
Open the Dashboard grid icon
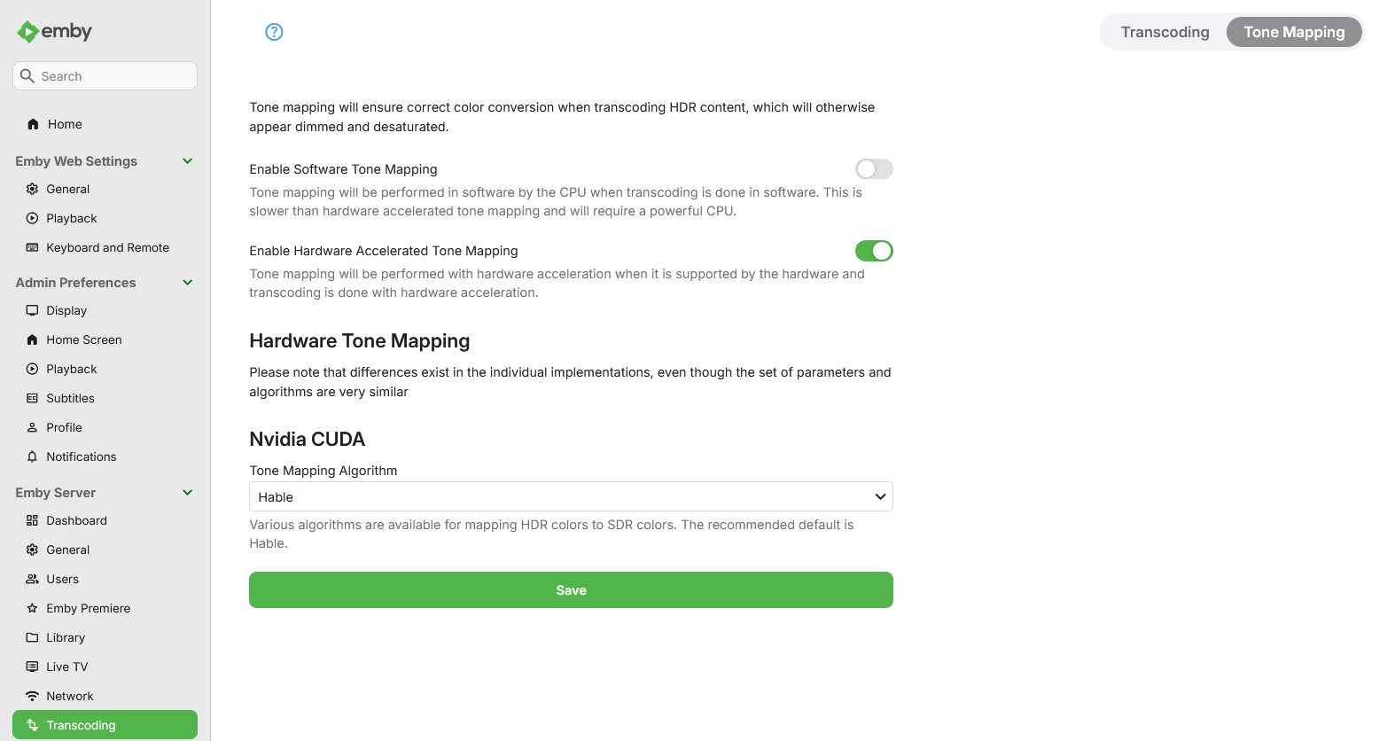point(33,520)
